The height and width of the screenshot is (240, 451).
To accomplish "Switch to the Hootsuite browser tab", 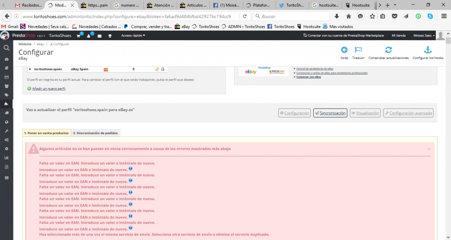I will (x=359, y=5).
